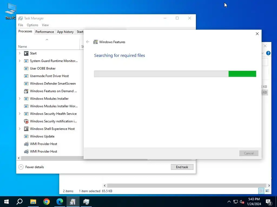Select Task Manager taskbar button
The height and width of the screenshot is (207, 277).
[86, 202]
